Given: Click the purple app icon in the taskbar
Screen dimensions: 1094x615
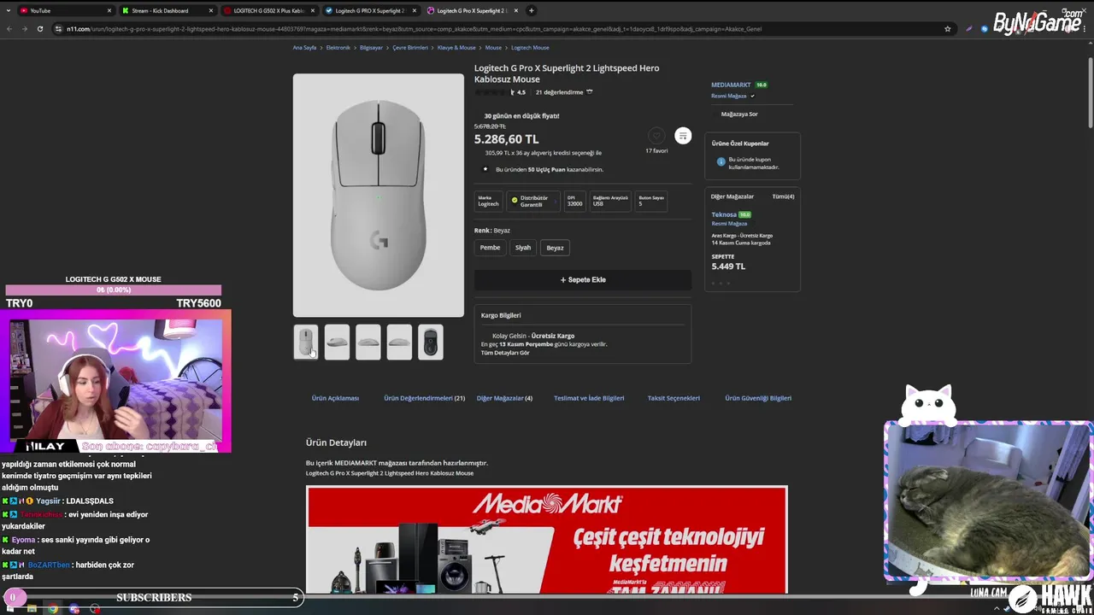Looking at the screenshot, I should click(74, 608).
